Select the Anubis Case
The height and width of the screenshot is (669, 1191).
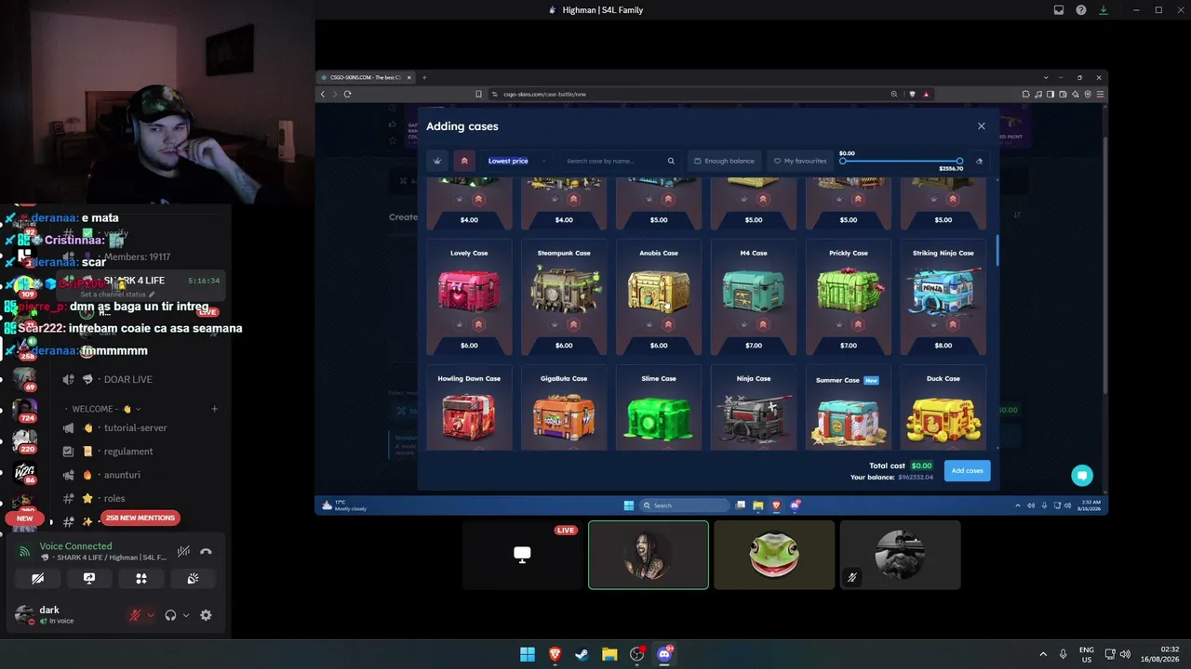659,298
